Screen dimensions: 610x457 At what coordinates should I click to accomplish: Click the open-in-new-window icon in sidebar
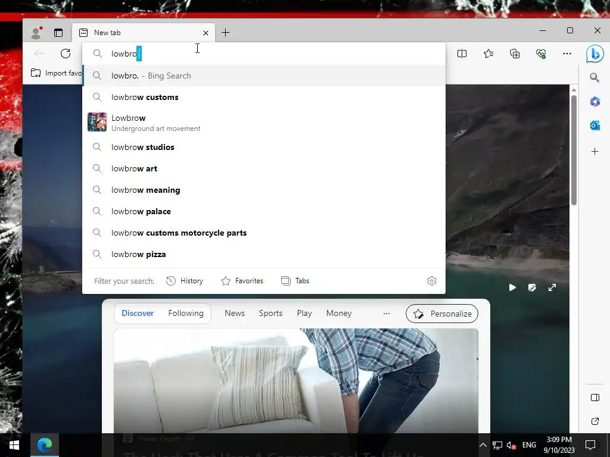pyautogui.click(x=595, y=421)
